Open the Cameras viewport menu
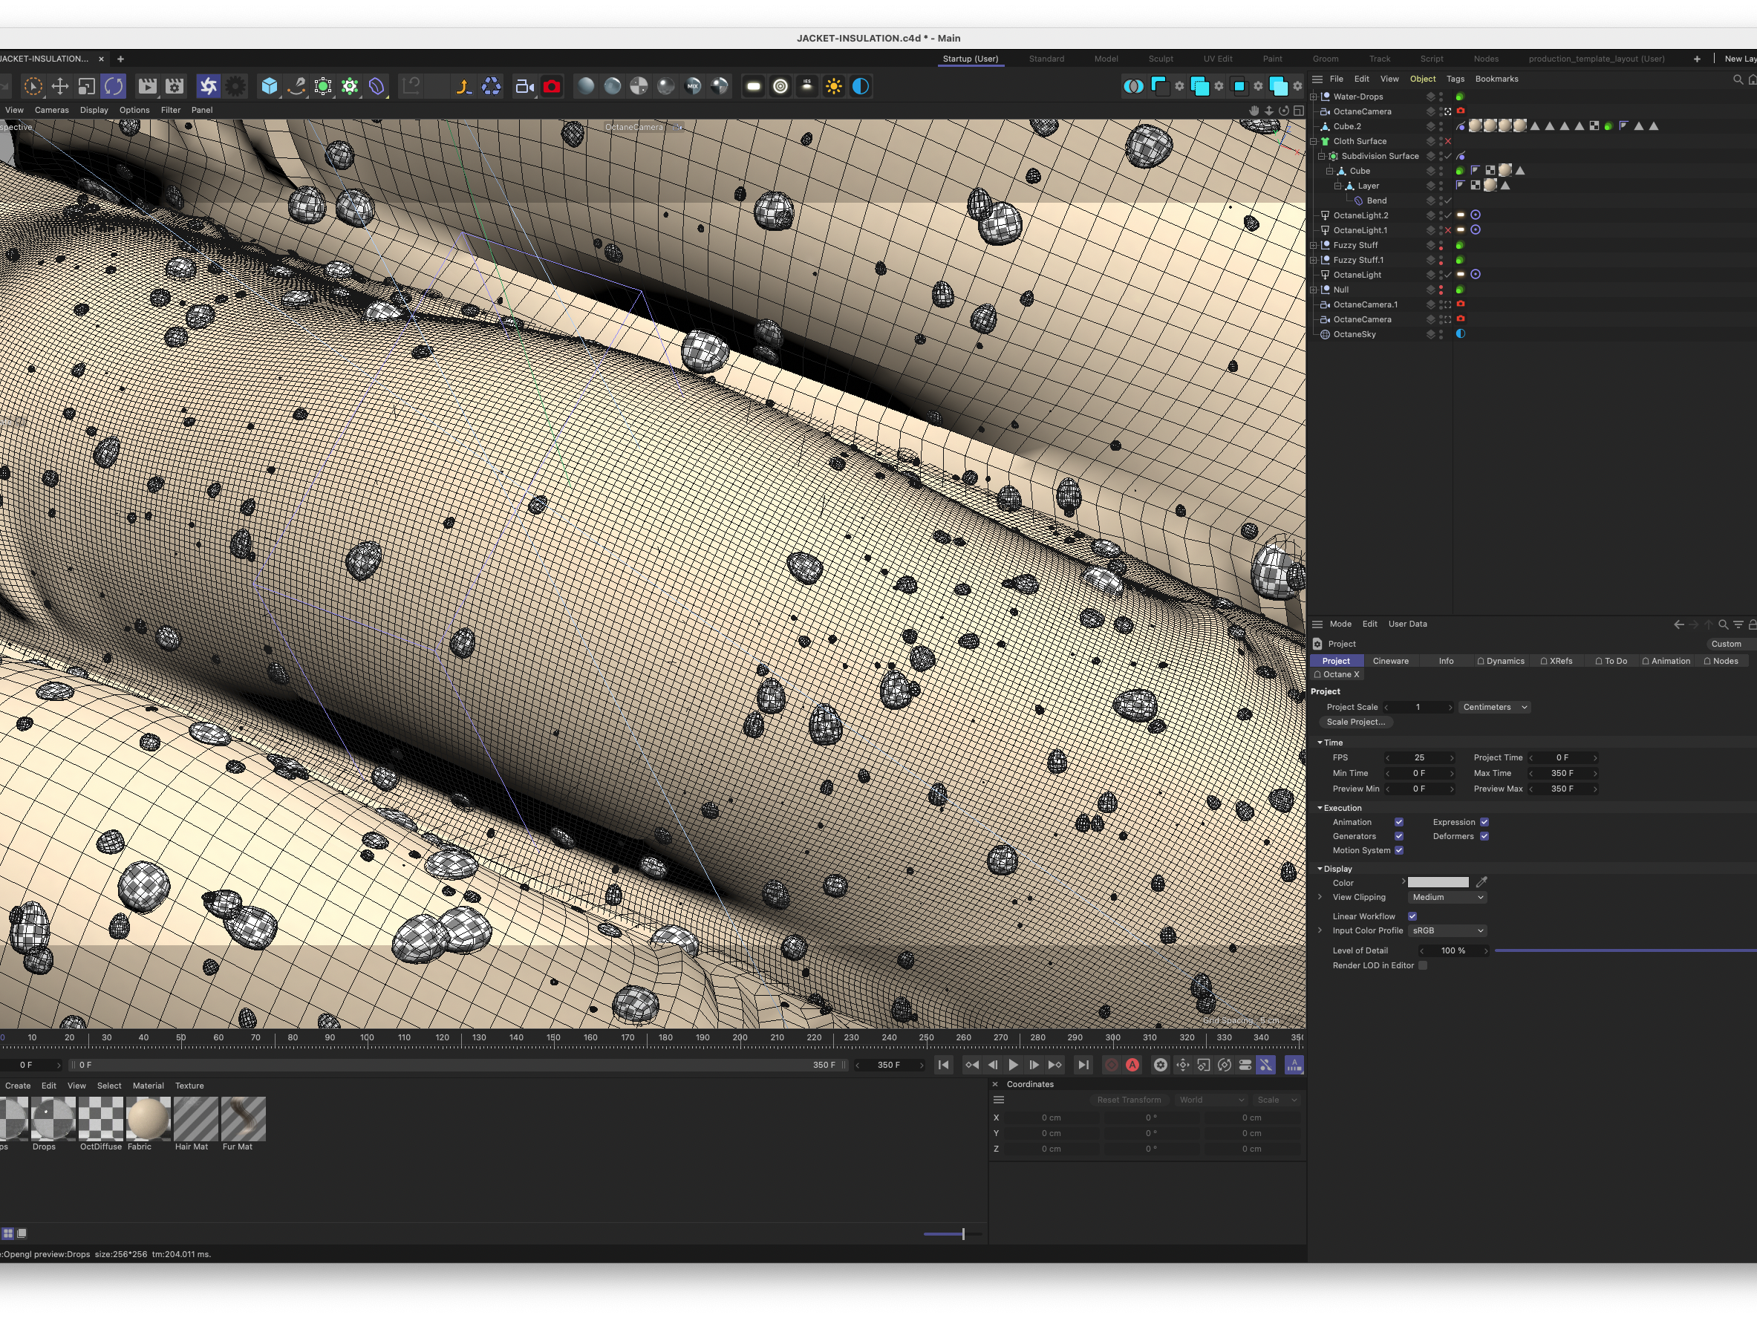 52,111
